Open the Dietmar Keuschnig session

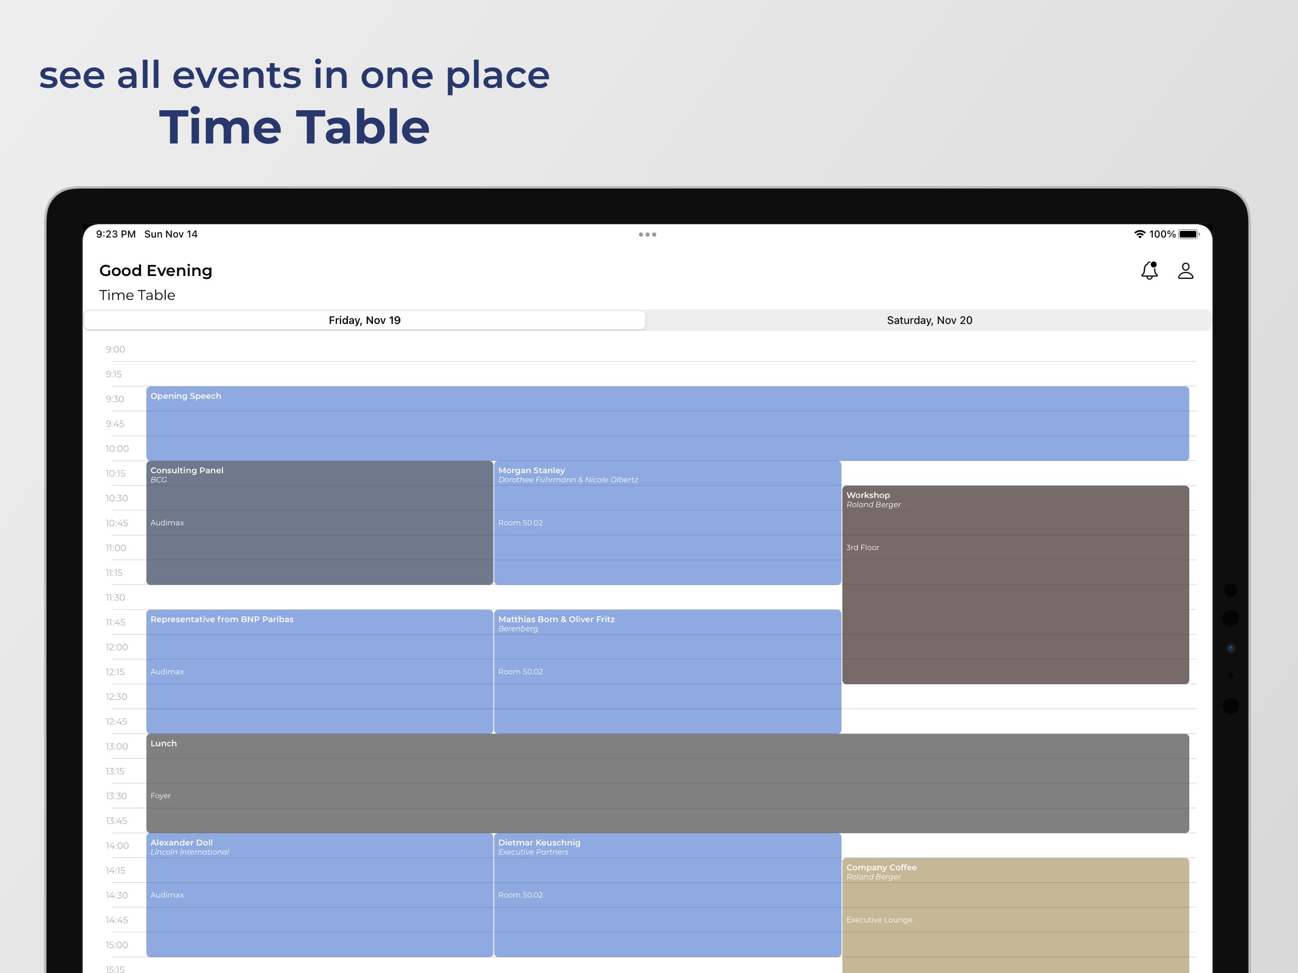click(667, 895)
